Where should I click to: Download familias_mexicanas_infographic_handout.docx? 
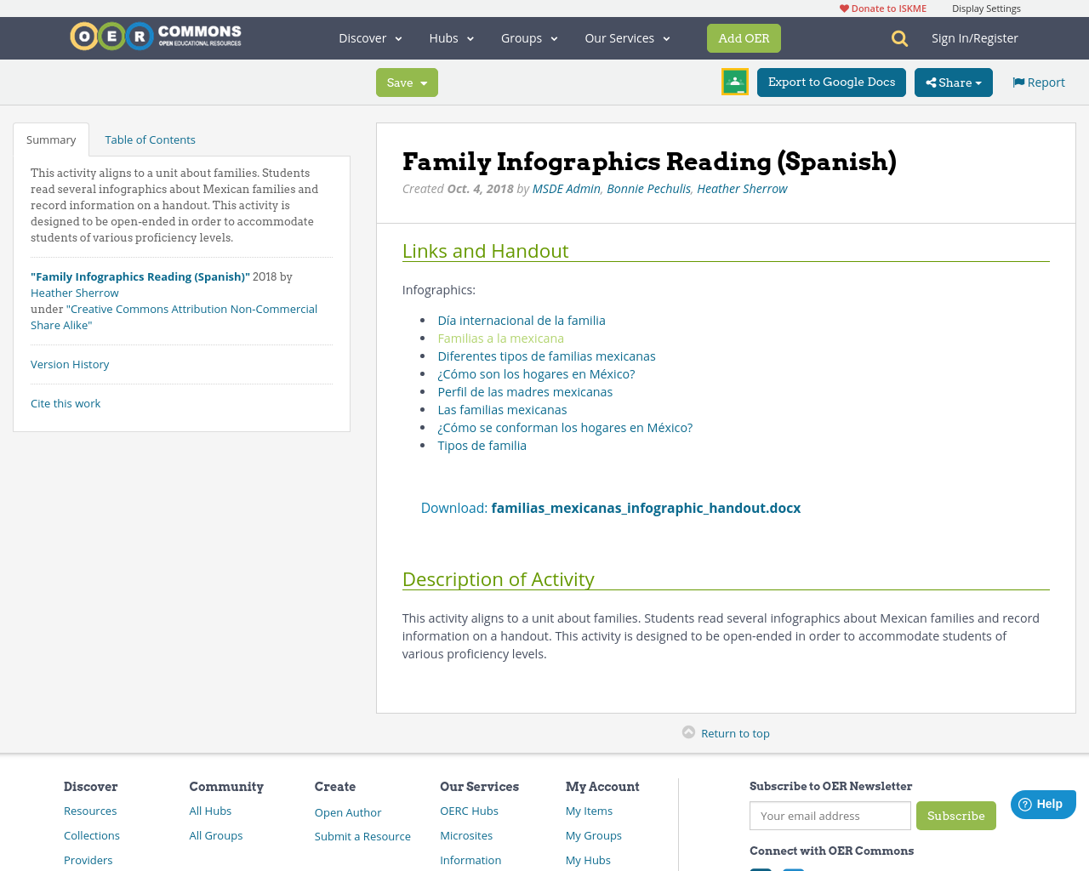click(x=646, y=506)
